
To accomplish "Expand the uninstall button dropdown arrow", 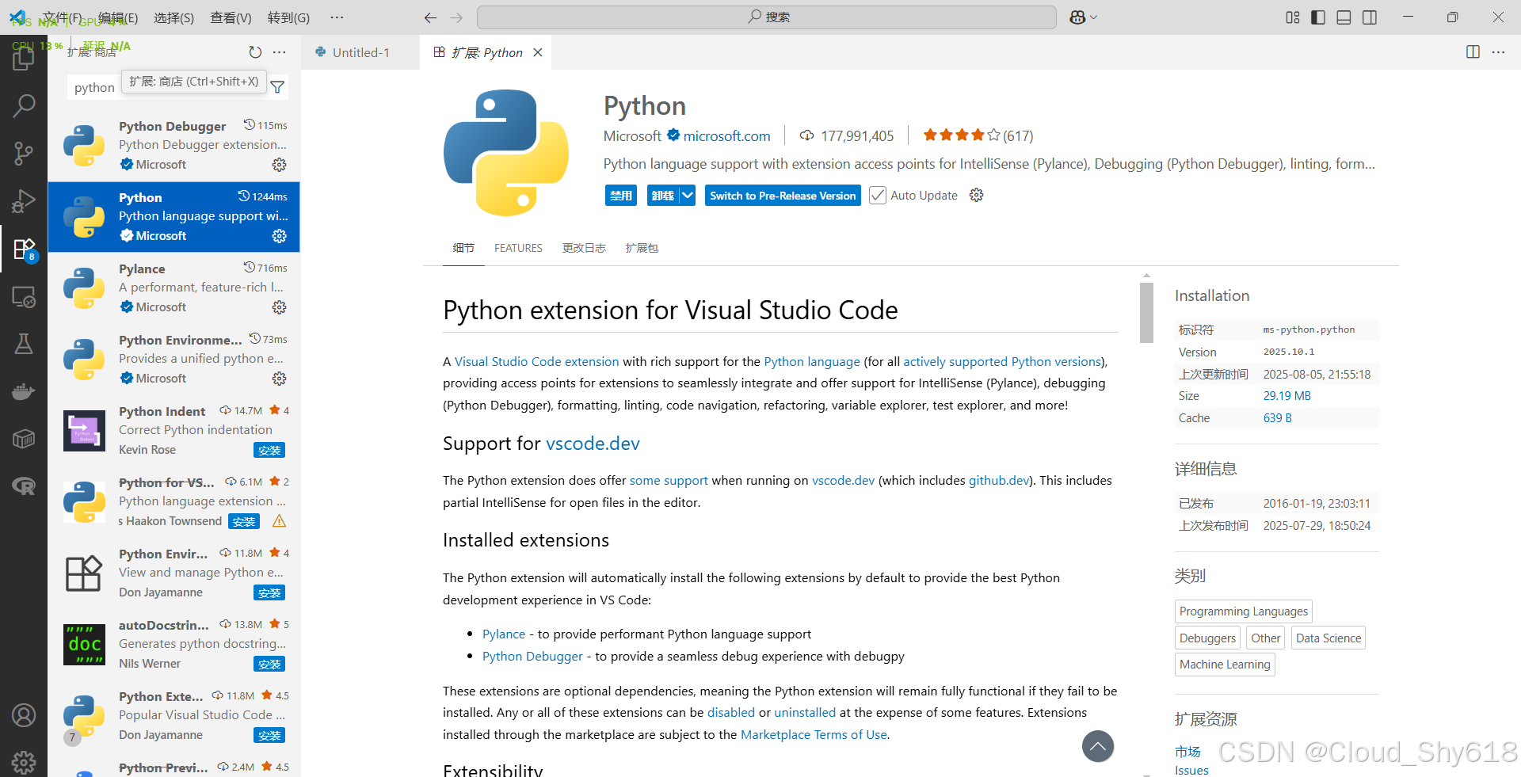I will pos(688,196).
